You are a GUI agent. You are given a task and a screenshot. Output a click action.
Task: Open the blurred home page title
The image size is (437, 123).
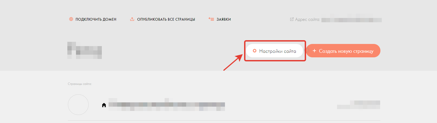167,105
